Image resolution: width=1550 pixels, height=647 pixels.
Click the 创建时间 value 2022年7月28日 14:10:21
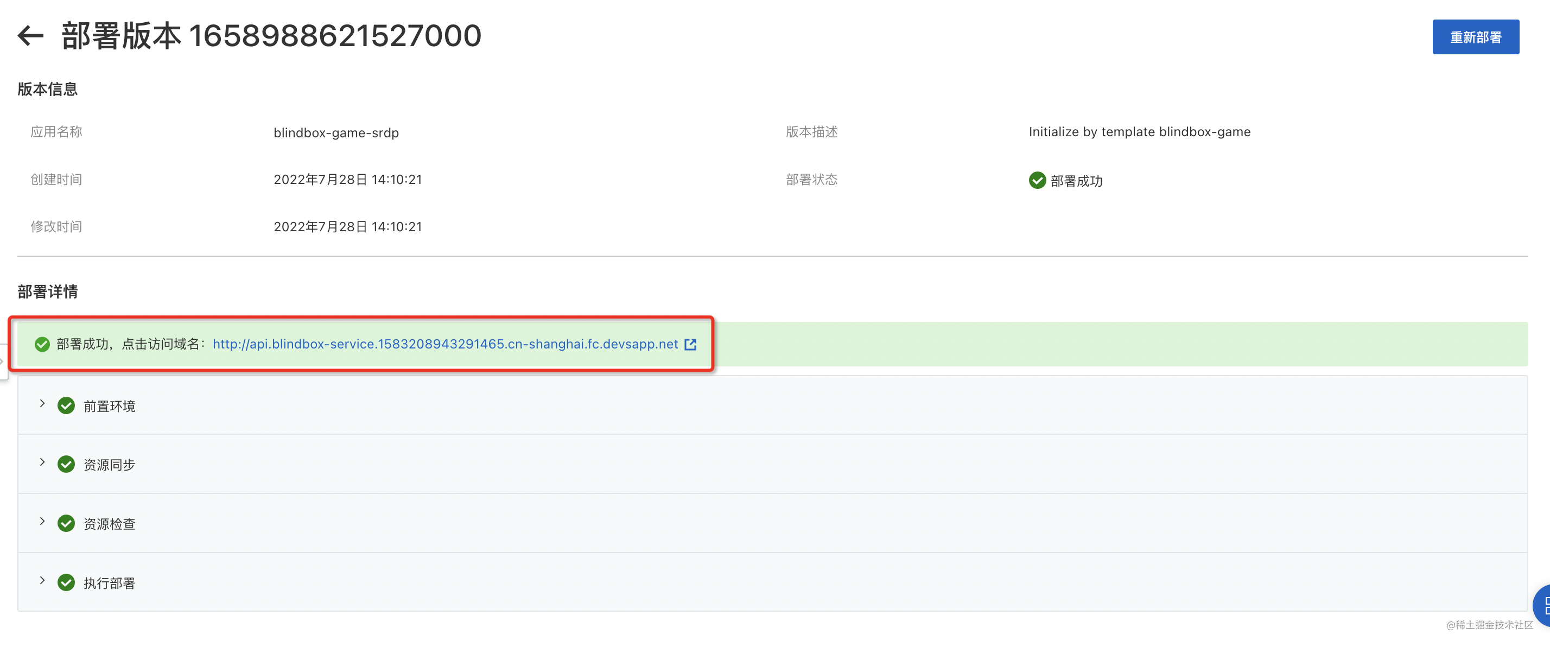coord(348,179)
